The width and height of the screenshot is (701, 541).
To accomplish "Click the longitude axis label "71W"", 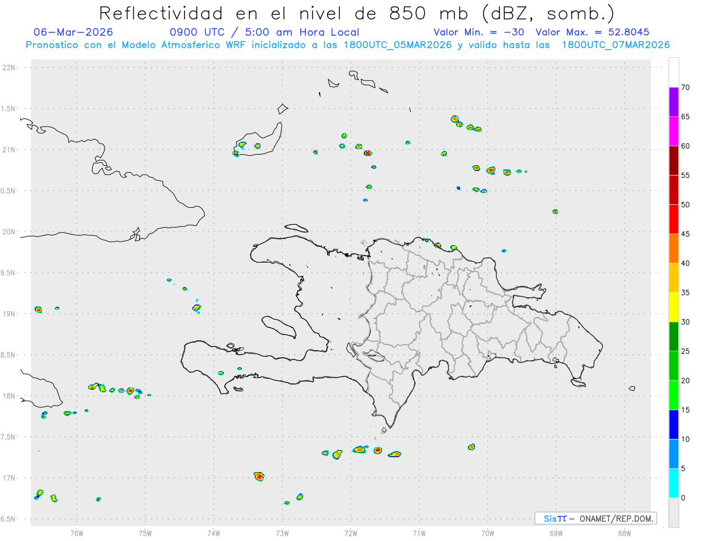I will pos(419,533).
